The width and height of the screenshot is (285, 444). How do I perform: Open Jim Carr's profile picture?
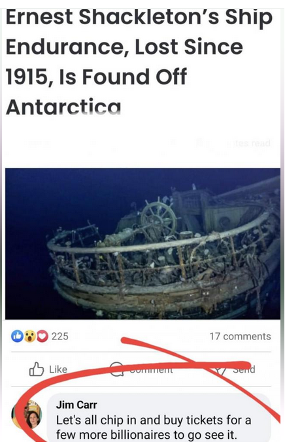(27, 415)
